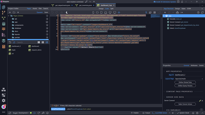
Task: Open the get_inventory.json tab
Action: click(85, 5)
